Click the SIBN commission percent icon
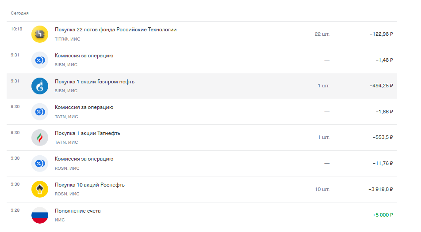The width and height of the screenshot is (421, 232). 40,60
